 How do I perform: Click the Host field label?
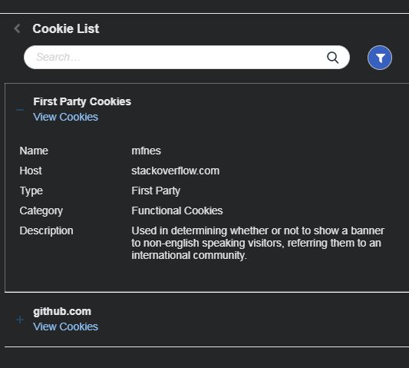(31, 171)
